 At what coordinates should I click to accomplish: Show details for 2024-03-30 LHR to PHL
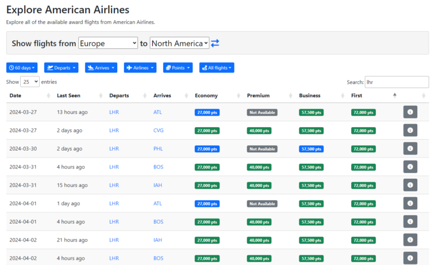(410, 148)
